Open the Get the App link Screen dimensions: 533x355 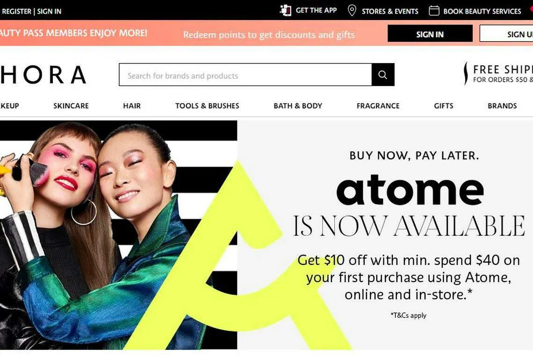coord(316,10)
